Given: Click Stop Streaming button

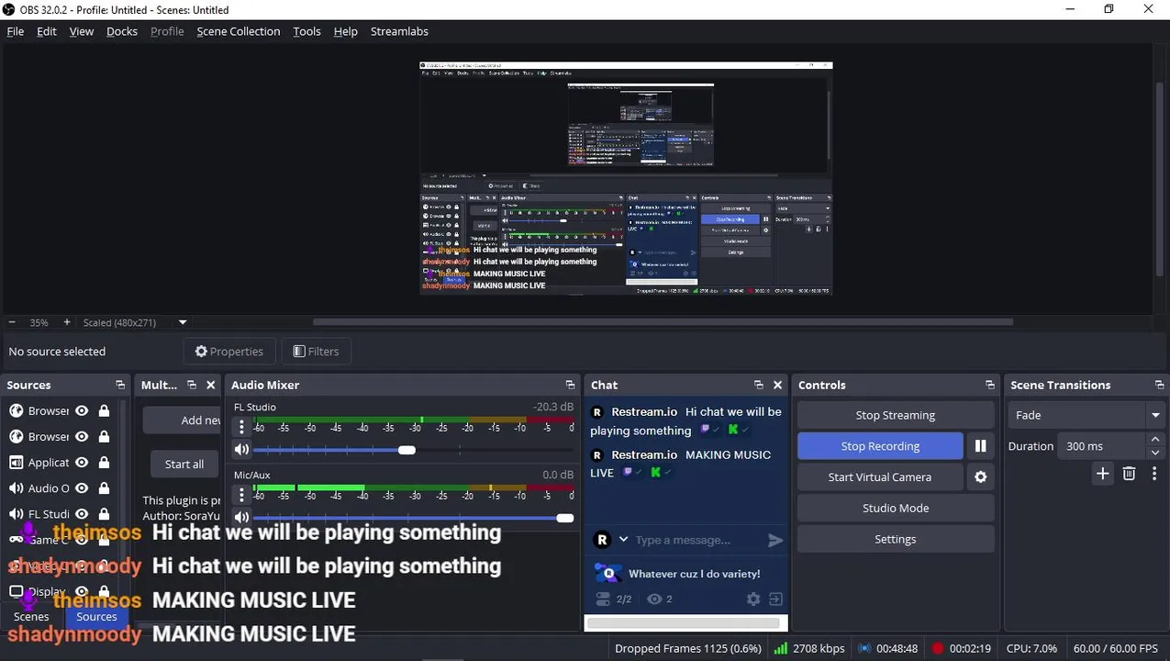Looking at the screenshot, I should [896, 415].
